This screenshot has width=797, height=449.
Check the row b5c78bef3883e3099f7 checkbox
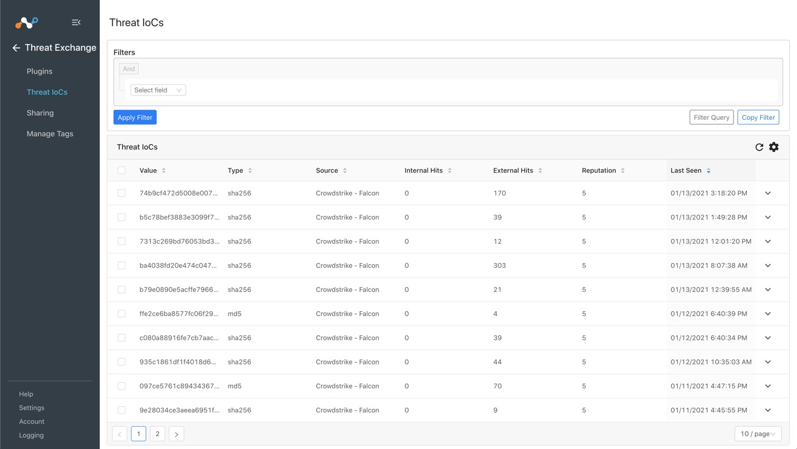pyautogui.click(x=122, y=217)
